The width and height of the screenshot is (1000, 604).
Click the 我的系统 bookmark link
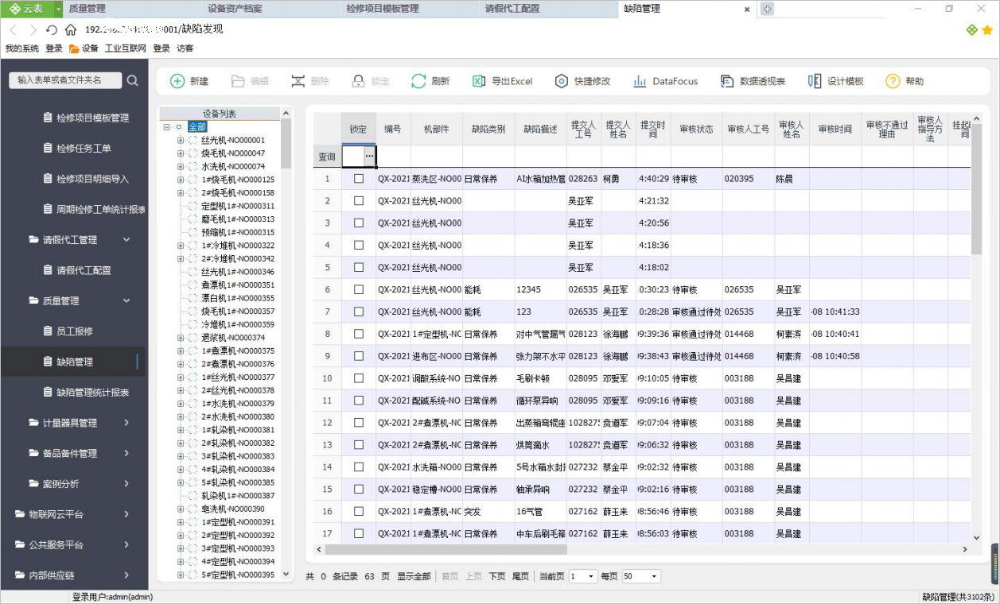coord(21,48)
